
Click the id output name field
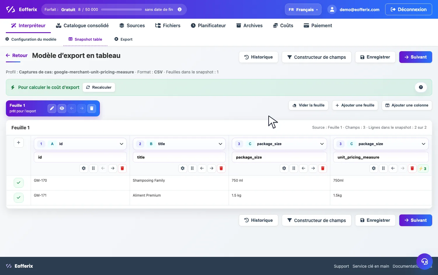click(x=80, y=157)
